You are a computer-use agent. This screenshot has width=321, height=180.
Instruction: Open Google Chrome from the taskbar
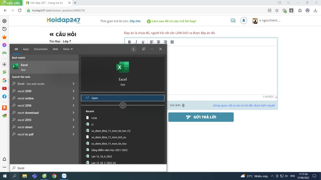pyautogui.click(x=54, y=176)
